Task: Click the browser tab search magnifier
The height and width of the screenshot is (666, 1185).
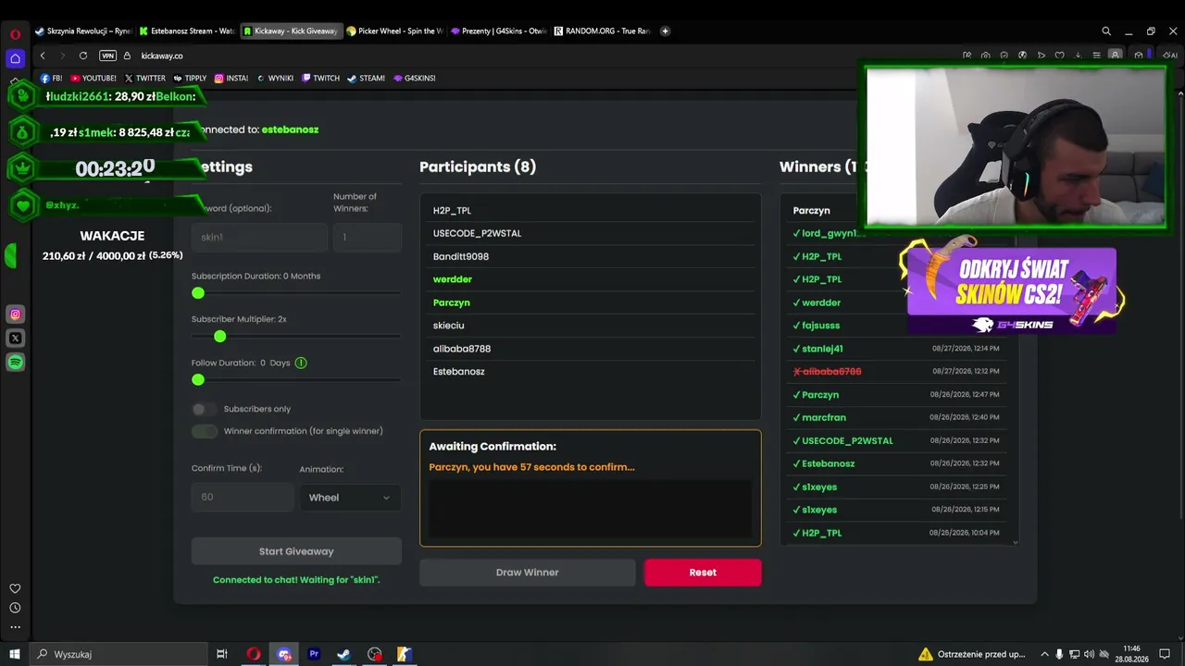Action: pos(1106,31)
